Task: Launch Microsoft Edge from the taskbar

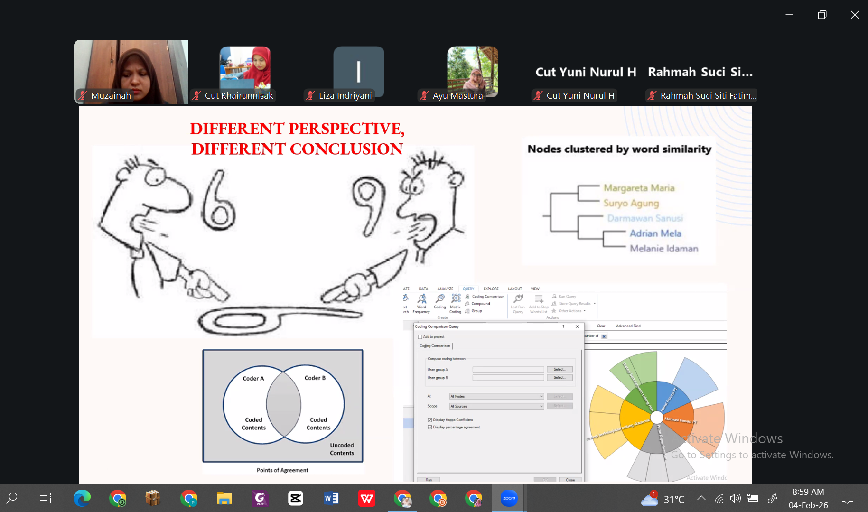Action: pos(82,498)
